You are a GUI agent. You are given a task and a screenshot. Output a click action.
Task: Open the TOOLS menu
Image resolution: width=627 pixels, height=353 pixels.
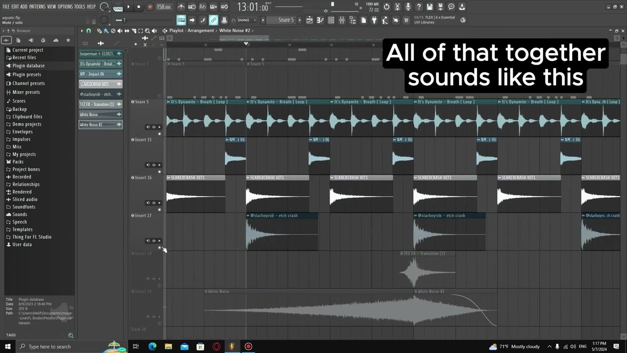tap(80, 7)
